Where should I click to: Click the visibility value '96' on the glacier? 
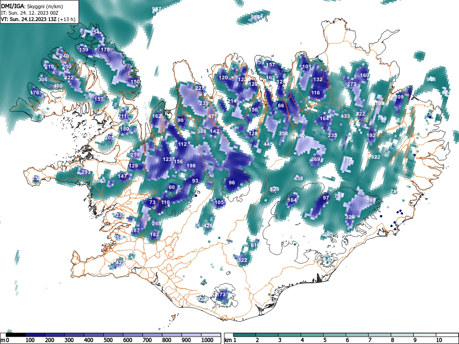pyautogui.click(x=231, y=183)
